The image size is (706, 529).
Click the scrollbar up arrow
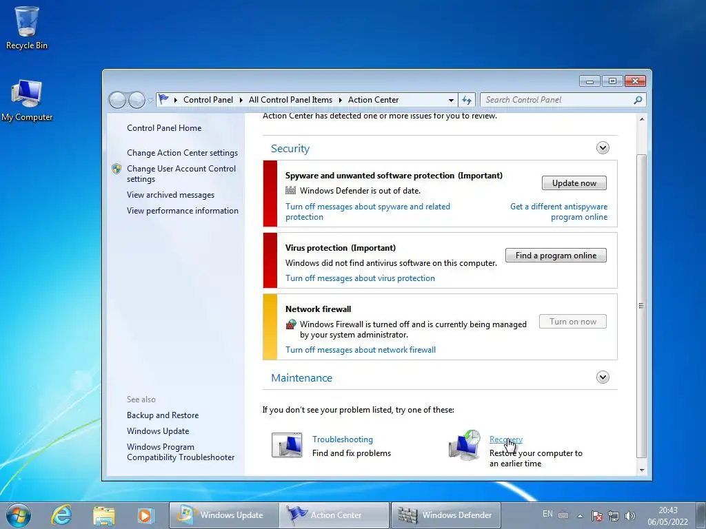pos(642,119)
